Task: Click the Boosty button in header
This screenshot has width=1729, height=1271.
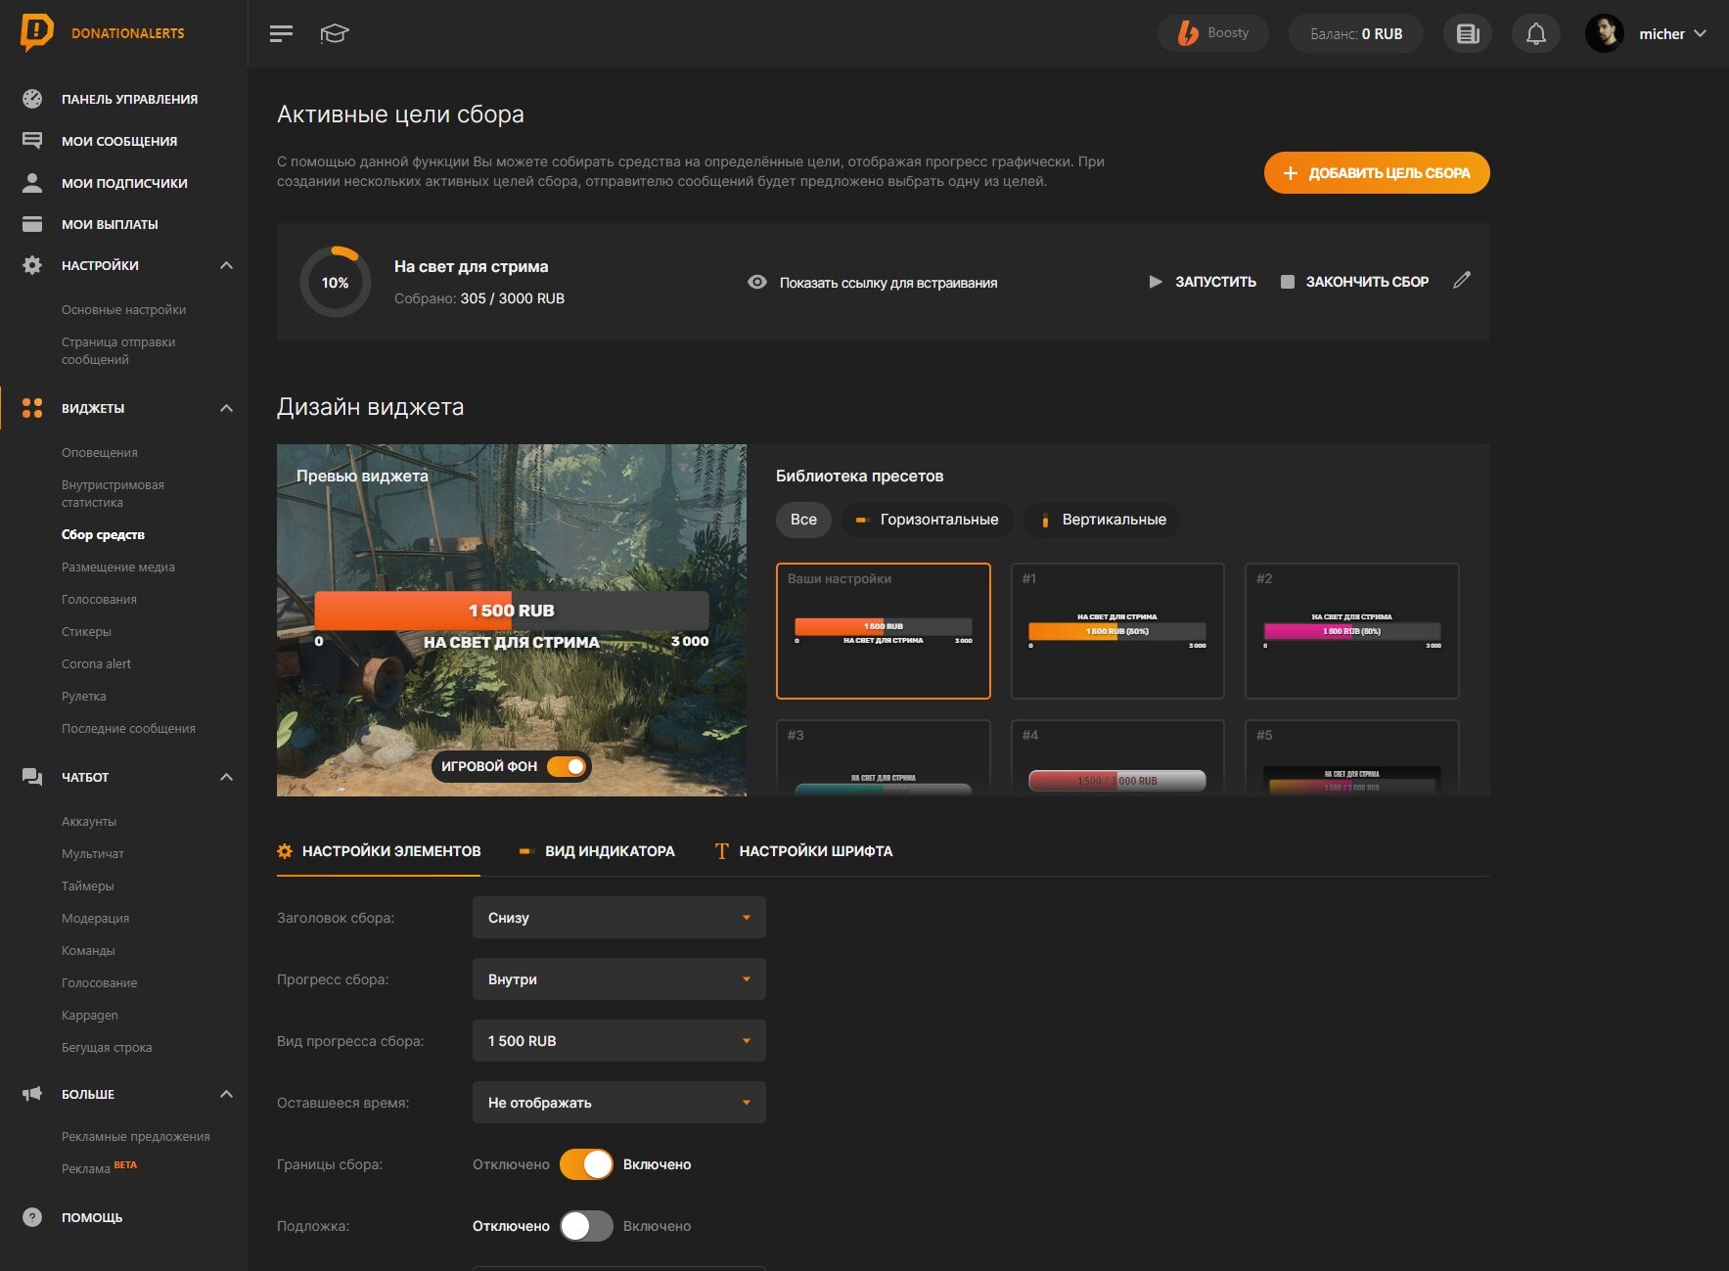Action: 1213,33
